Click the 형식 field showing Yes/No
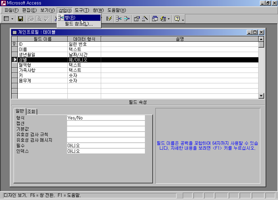Screen dimensions: 278x200 tap(106, 118)
